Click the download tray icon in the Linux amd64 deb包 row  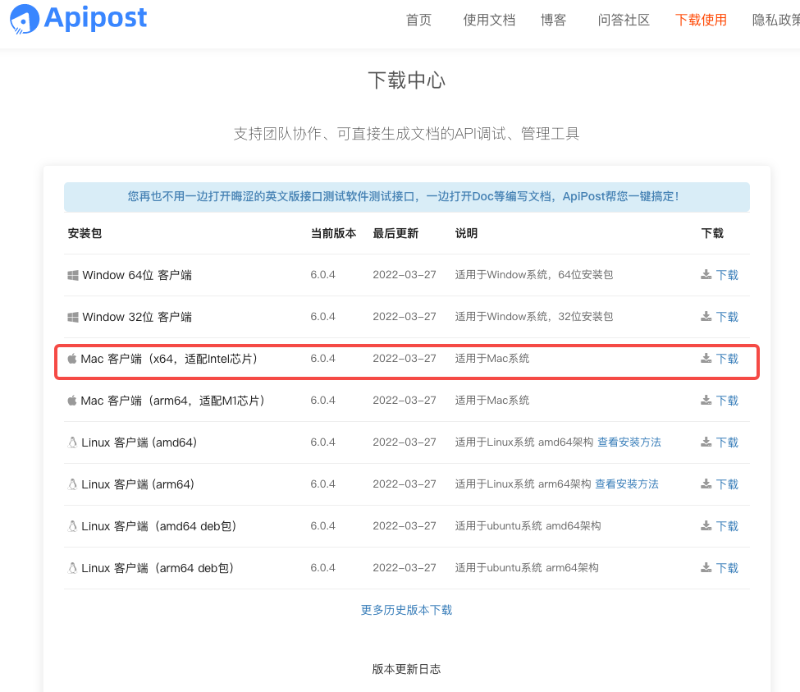click(706, 525)
